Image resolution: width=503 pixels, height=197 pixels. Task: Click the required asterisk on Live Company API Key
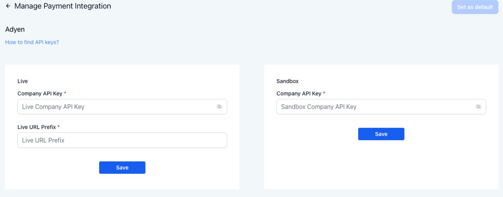[x=65, y=93]
